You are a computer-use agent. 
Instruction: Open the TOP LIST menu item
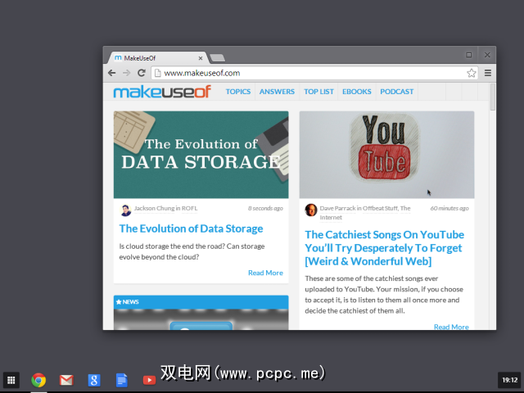(318, 92)
